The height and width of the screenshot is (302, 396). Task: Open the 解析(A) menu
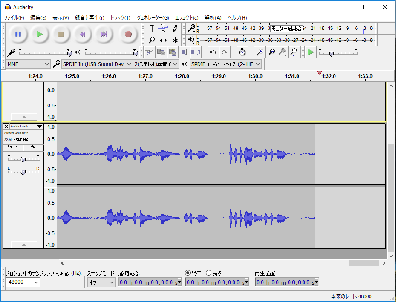pyautogui.click(x=213, y=17)
